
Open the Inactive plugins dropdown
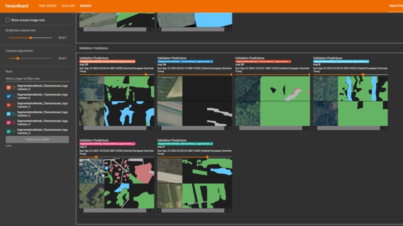(x=396, y=5)
